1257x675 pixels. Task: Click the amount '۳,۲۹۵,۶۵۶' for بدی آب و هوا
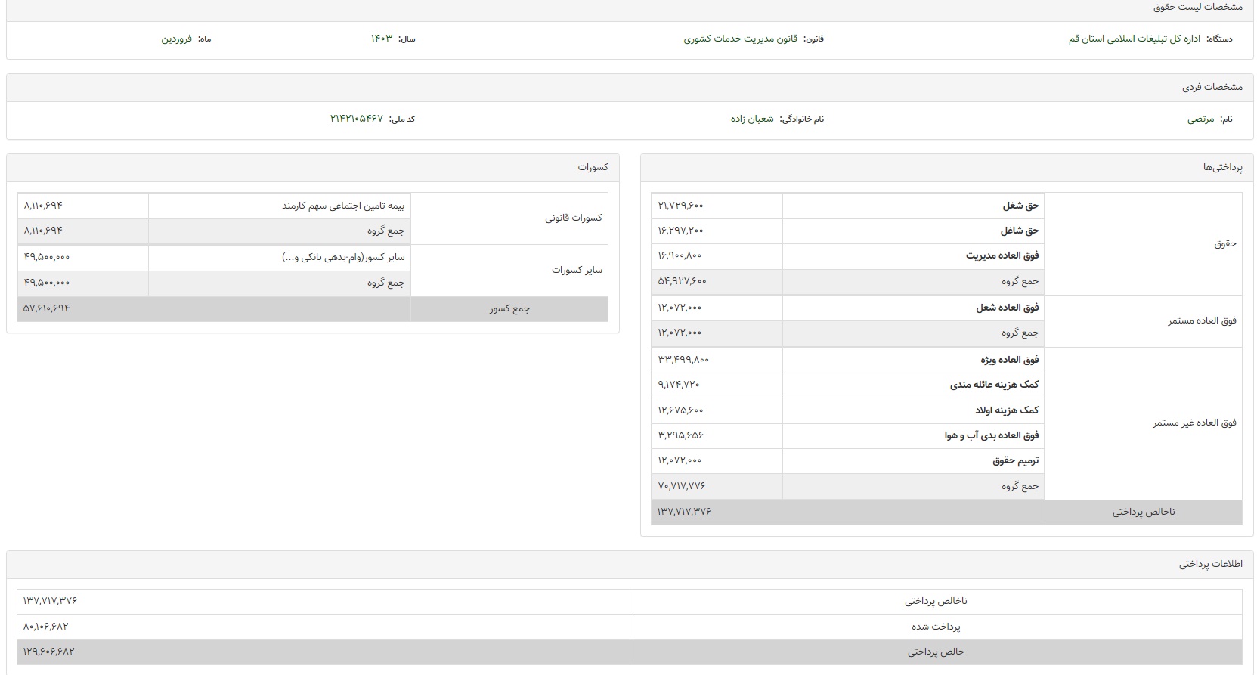click(x=680, y=436)
